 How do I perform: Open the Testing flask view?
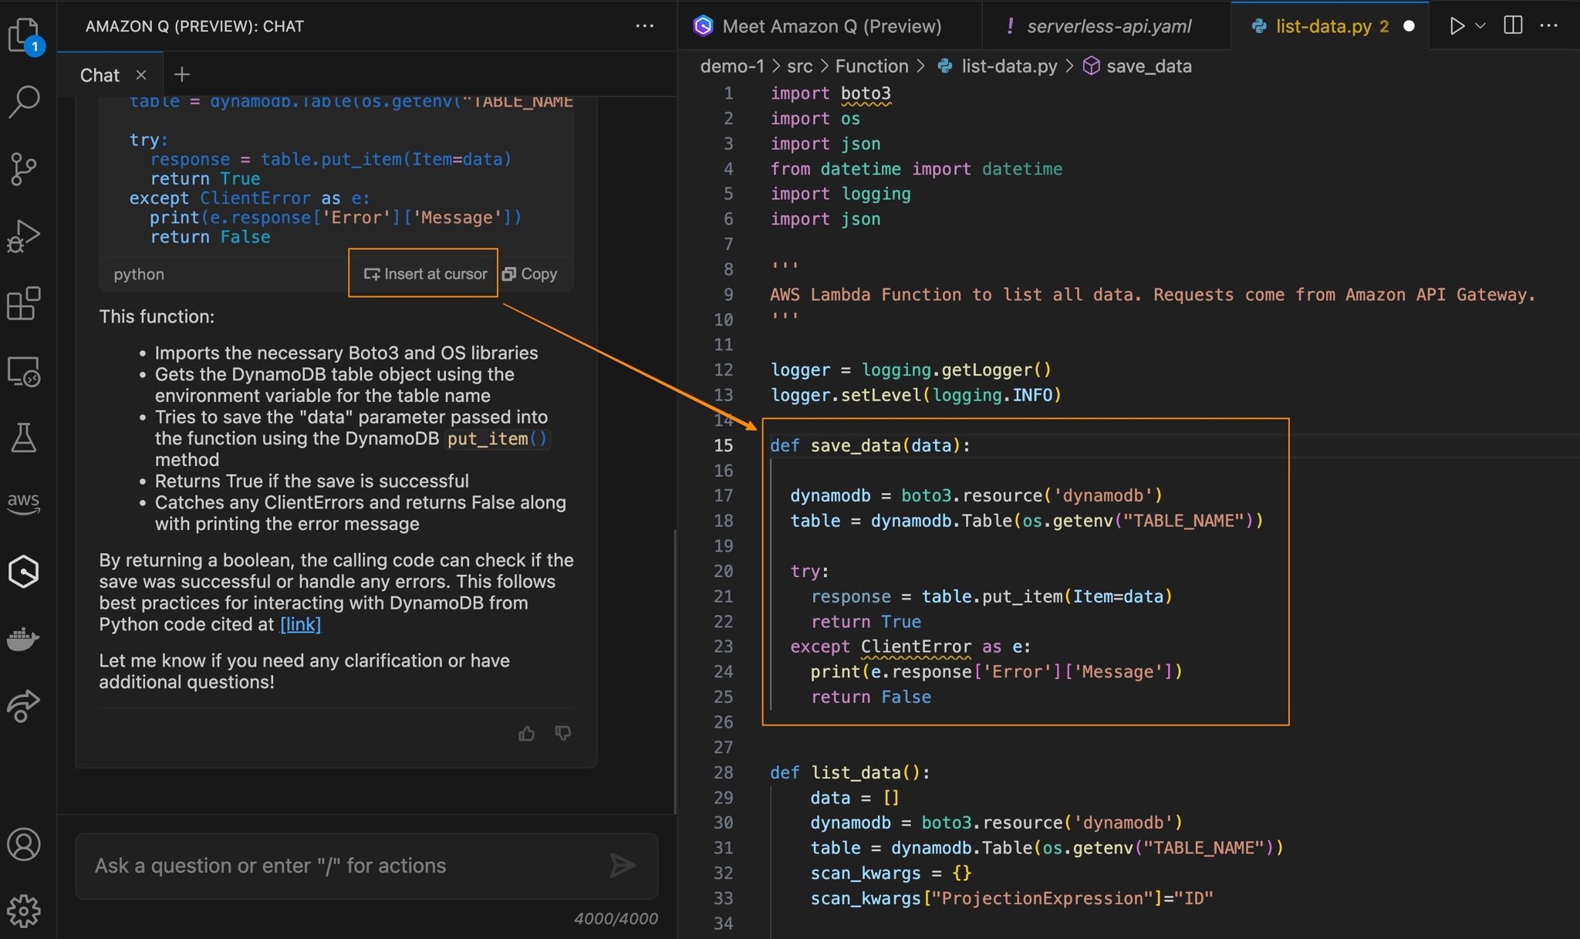click(25, 438)
